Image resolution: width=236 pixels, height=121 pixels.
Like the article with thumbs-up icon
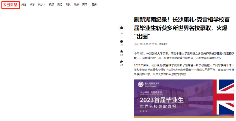point(122,28)
